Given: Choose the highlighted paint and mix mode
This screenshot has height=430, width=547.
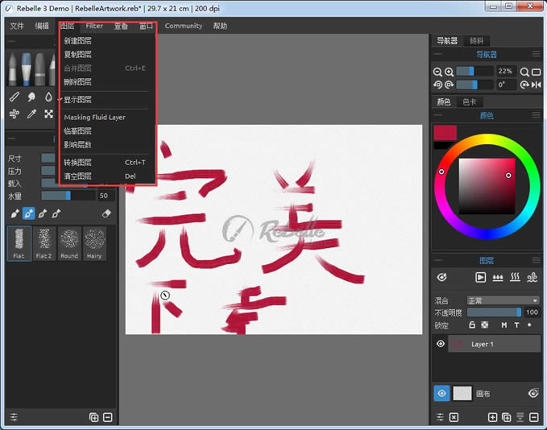Looking at the screenshot, I should pyautogui.click(x=29, y=213).
